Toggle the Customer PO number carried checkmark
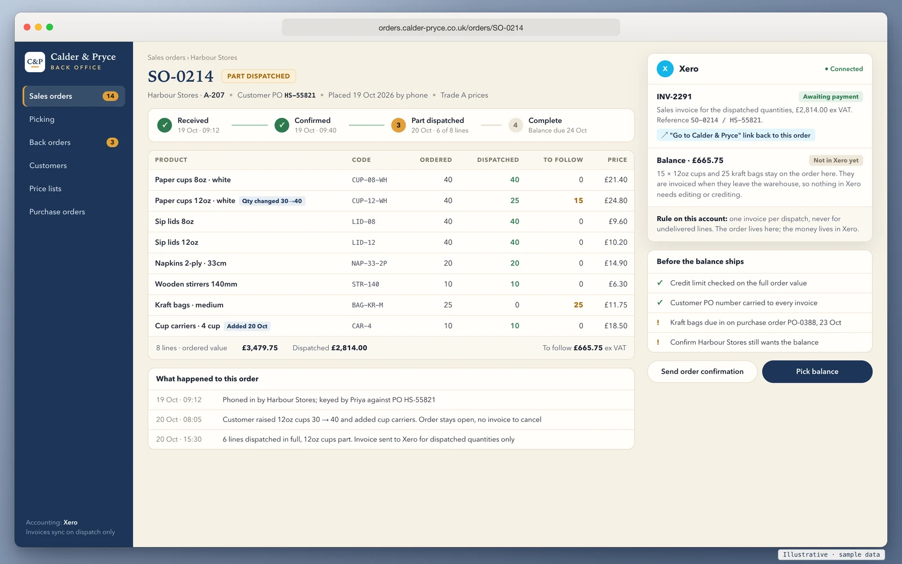Viewport: 902px width, 564px height. [x=660, y=303]
